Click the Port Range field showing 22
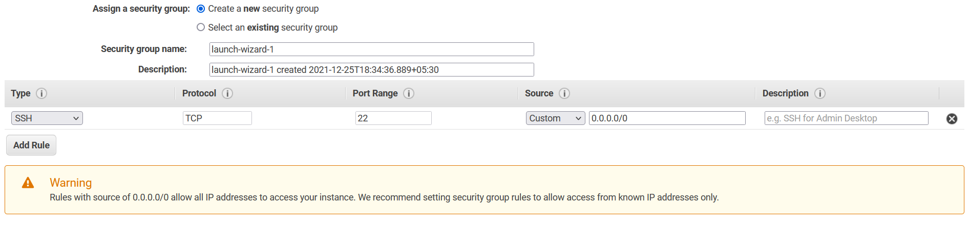Viewport: 969px width, 228px height. (x=393, y=118)
